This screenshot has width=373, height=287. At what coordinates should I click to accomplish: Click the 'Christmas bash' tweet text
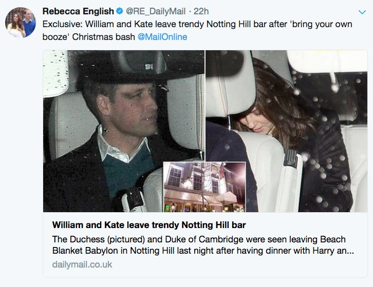106,37
